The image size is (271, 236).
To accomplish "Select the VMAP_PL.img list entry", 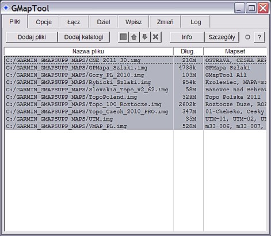I will pyautogui.click(x=135, y=126).
